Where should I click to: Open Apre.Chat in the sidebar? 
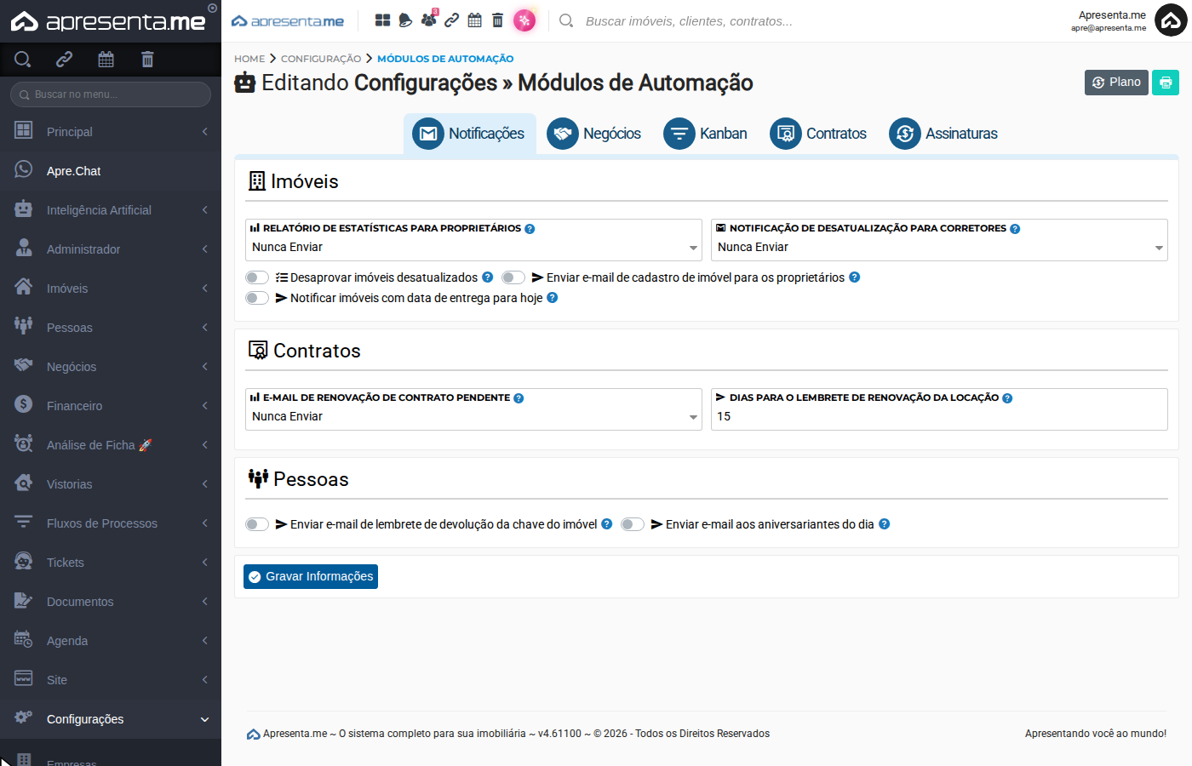[x=111, y=171]
